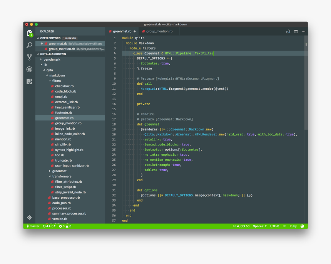Screen dimensions: 331x264
Task: Open summary_processor.rb file
Action: pyautogui.click(x=69, y=213)
